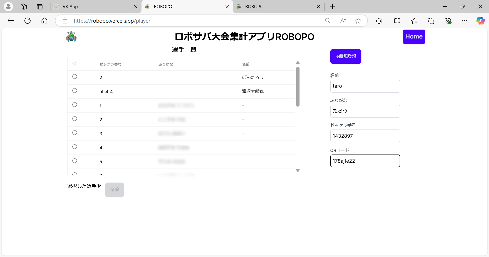This screenshot has width=489, height=257.
Task: Add page to favorites star icon
Action: 358,21
